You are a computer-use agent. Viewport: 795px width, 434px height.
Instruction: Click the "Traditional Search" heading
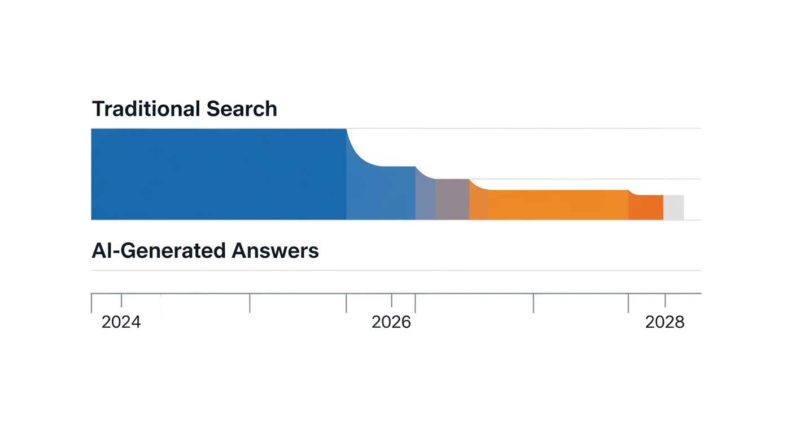click(184, 108)
